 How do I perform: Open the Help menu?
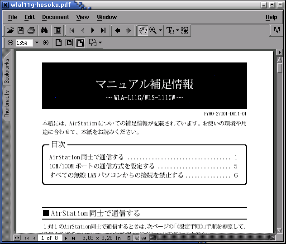[x=271, y=17]
